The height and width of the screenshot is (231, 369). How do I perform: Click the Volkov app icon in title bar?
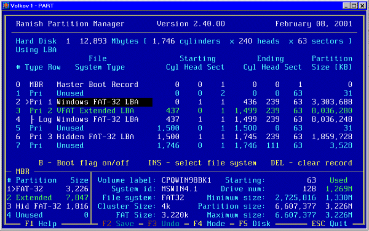click(x=6, y=6)
